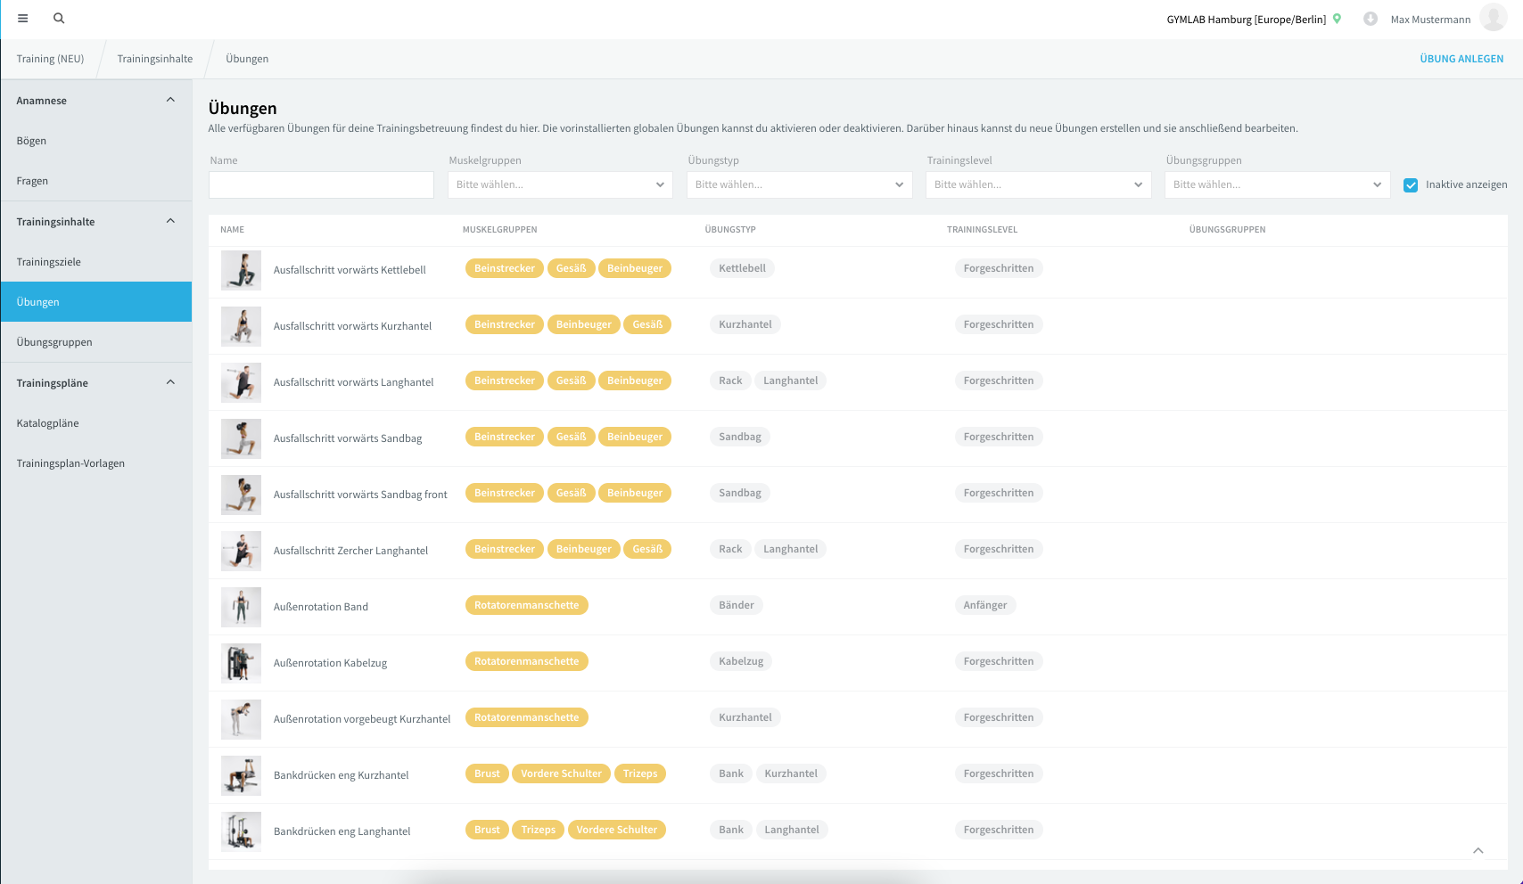Screen dimensions: 1523x884
Task: Sort by the NAME column header
Action: click(x=232, y=230)
